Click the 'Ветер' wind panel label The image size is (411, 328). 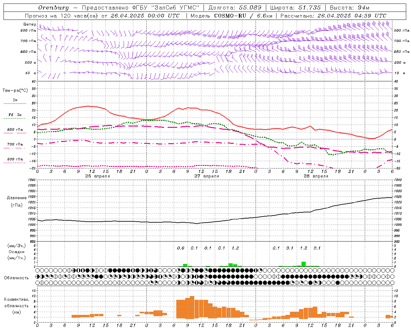(30, 24)
